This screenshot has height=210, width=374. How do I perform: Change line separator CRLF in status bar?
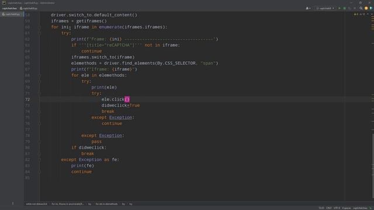coord(329,208)
